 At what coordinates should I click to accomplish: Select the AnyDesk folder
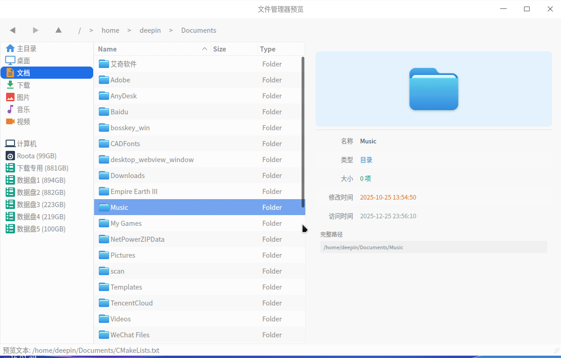[199, 96]
